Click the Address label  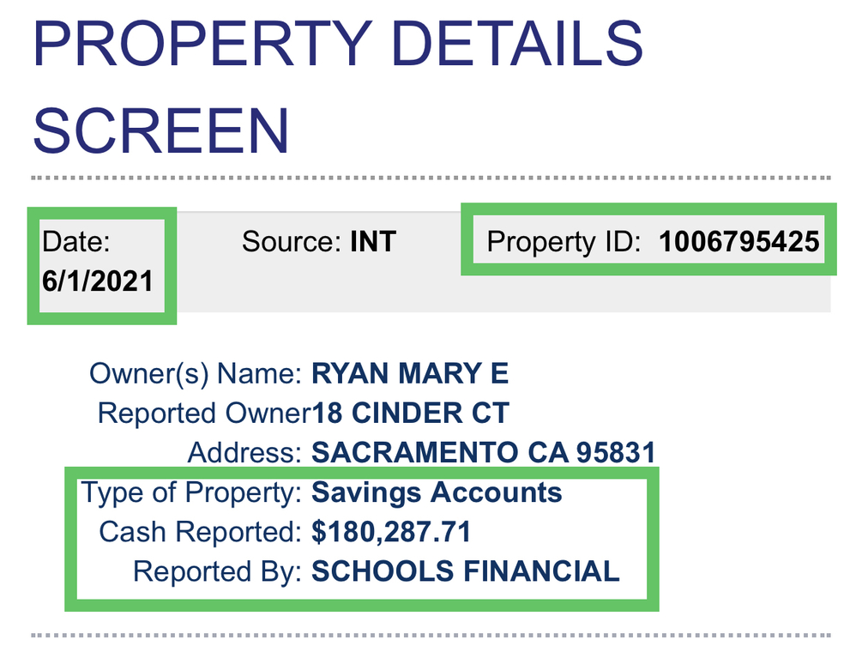click(x=244, y=452)
